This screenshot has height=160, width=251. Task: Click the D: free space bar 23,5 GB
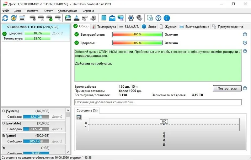pyautogui.click(x=36, y=129)
